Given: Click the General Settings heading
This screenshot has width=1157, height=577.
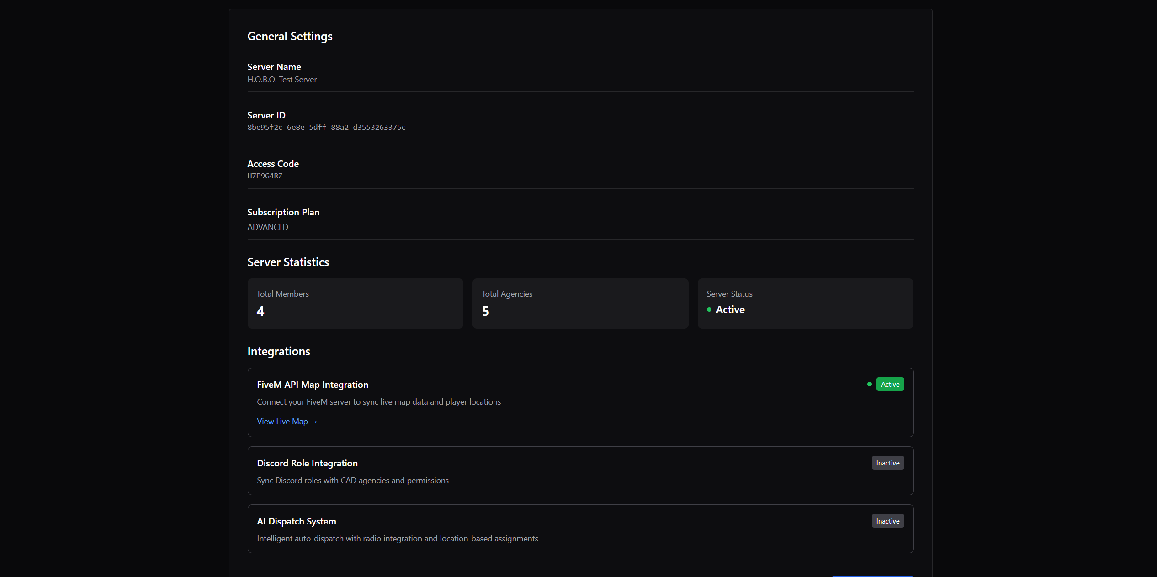Looking at the screenshot, I should [x=290, y=37].
